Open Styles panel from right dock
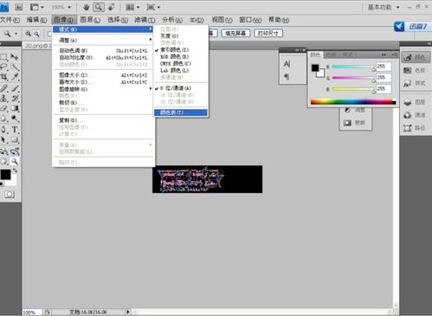Screen dimensions: 432x316 point(415,83)
